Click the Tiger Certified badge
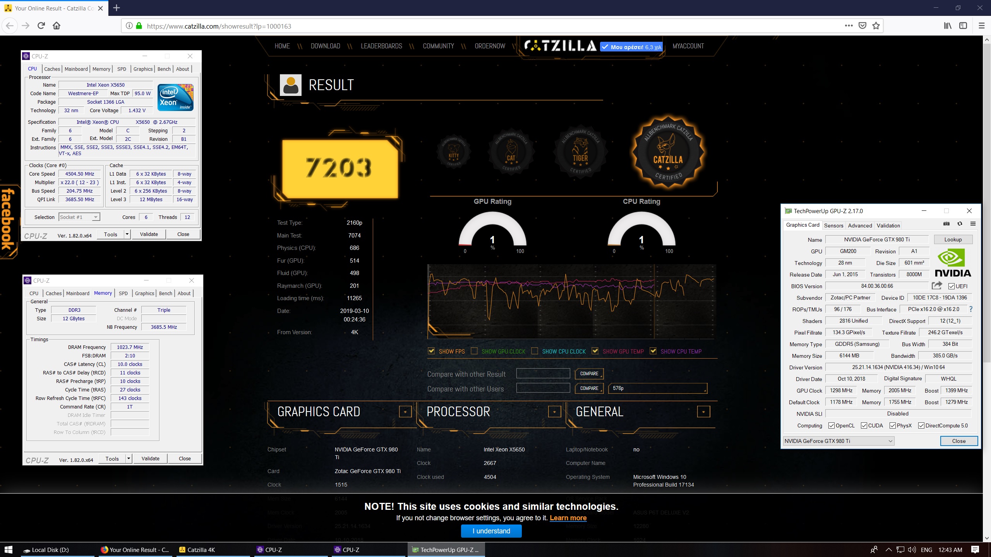 (x=580, y=153)
